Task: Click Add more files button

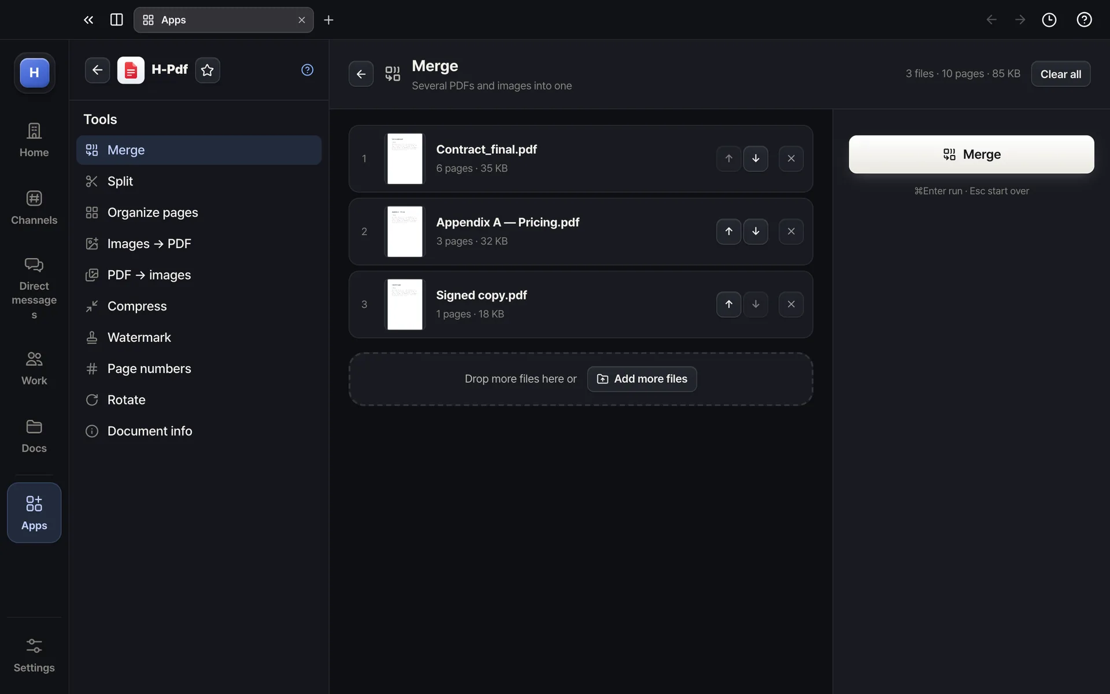Action: 642,379
